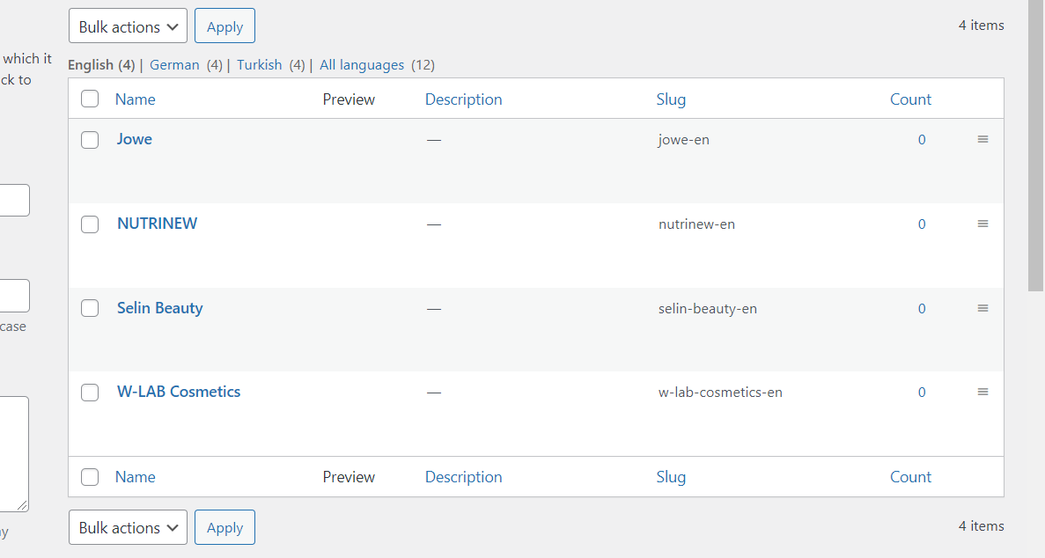This screenshot has height=558, width=1045.
Task: Show the Turkish language terms
Action: pos(259,64)
